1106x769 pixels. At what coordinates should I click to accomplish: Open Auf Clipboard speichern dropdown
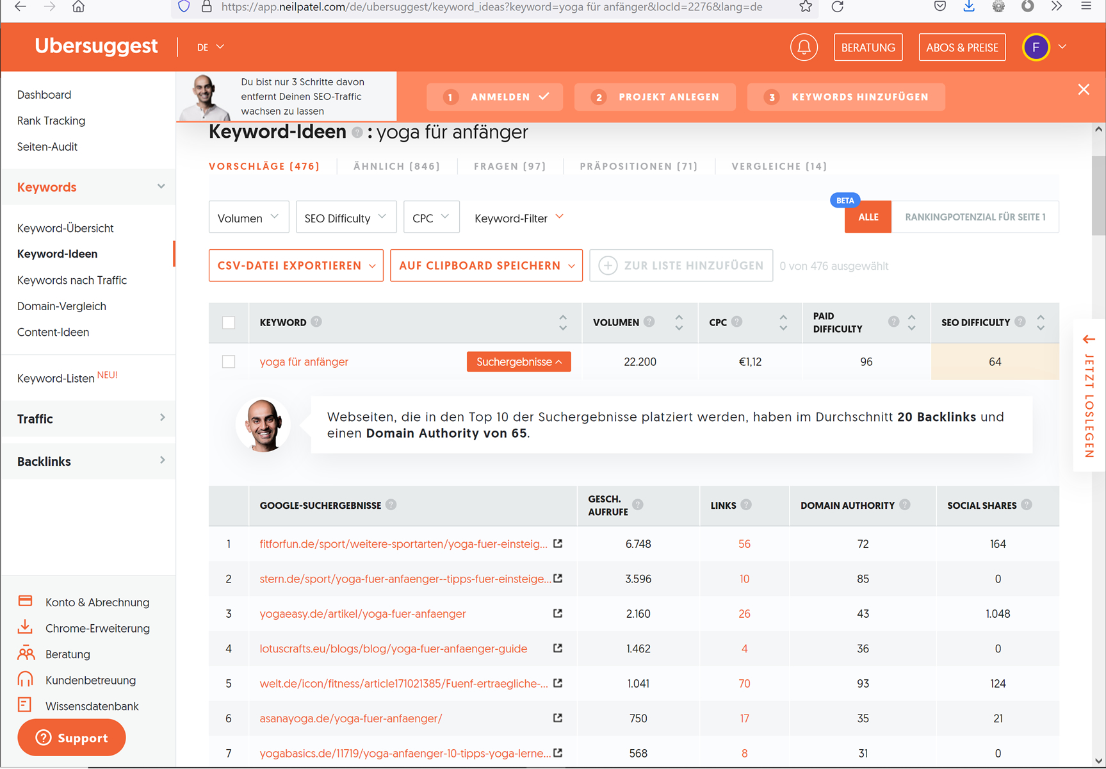coord(486,265)
